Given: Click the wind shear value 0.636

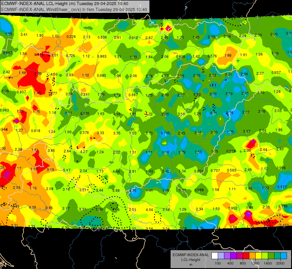Looking at the screenshot, I should [102, 37].
